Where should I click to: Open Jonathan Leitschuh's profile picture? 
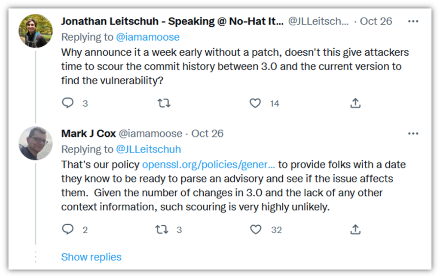36,30
